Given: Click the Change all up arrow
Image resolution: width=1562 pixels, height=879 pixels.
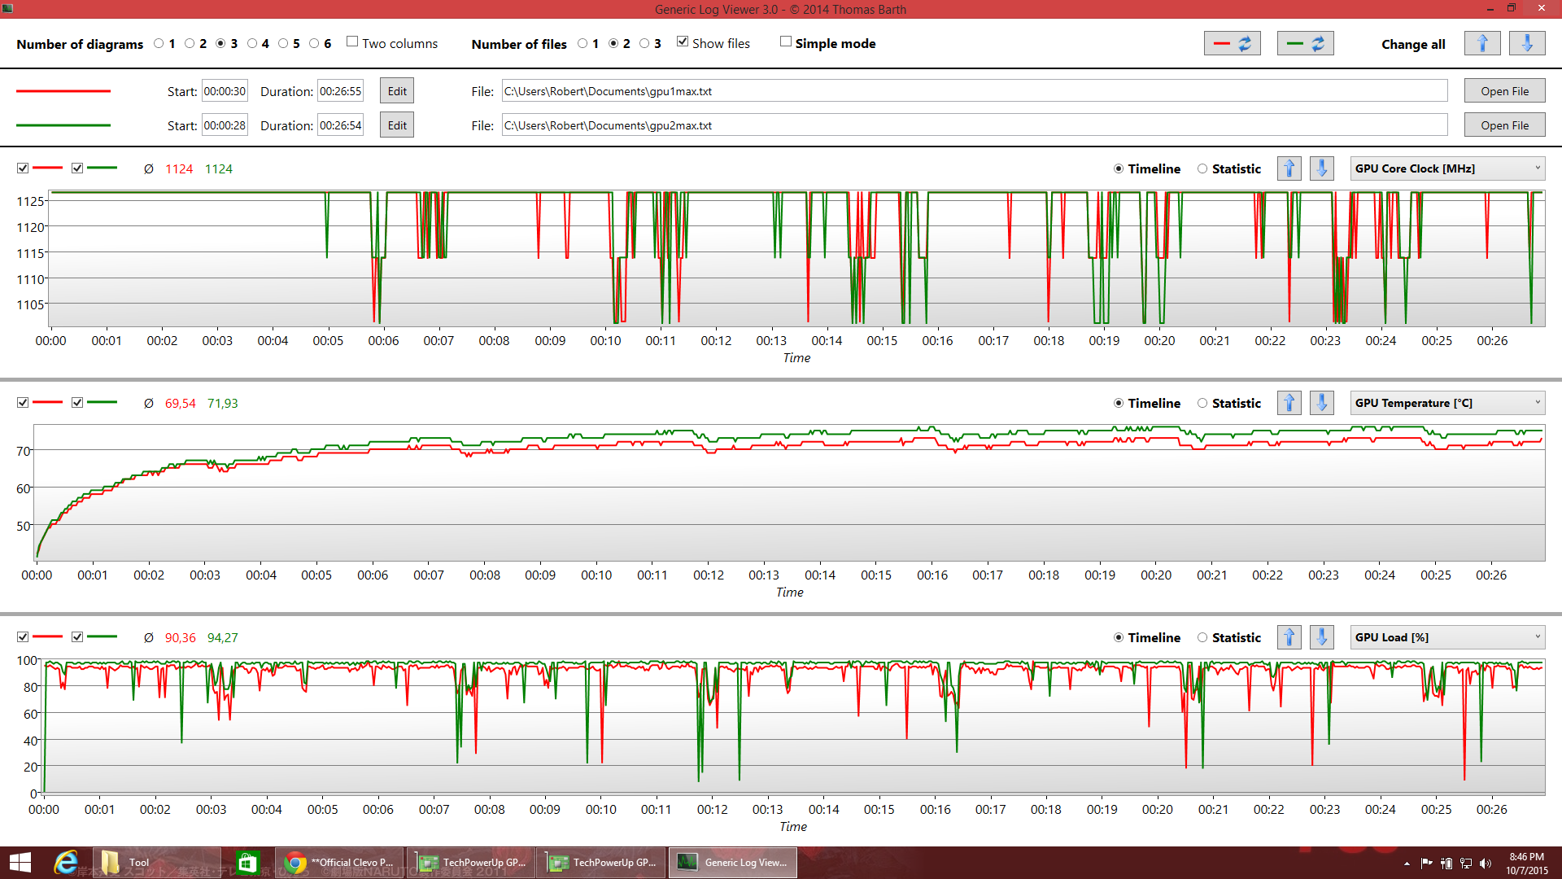Looking at the screenshot, I should 1482,44.
